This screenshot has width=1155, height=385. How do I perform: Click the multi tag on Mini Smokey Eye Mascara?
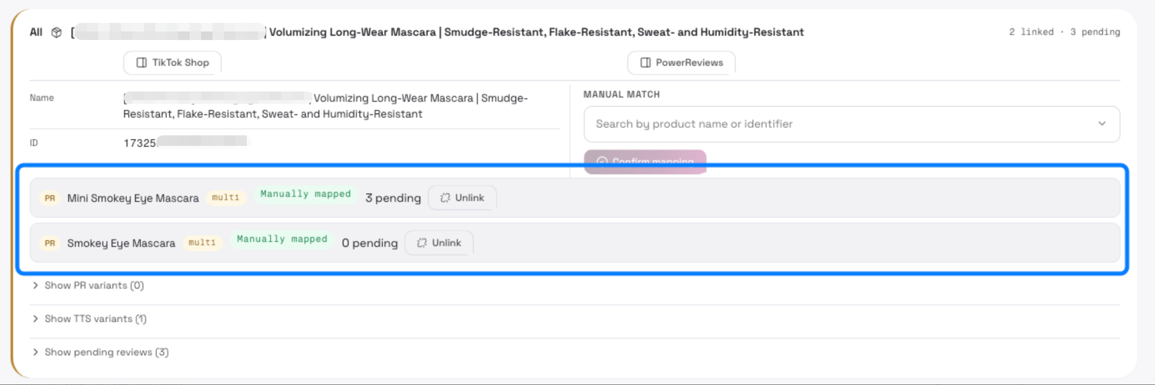click(x=226, y=198)
